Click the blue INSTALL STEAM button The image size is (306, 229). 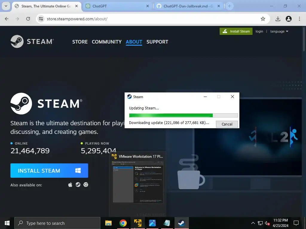[x=49, y=171]
